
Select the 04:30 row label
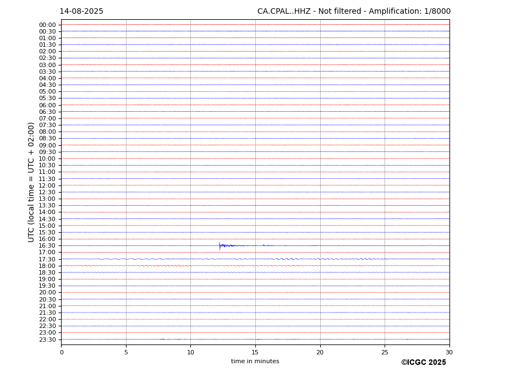47,85
